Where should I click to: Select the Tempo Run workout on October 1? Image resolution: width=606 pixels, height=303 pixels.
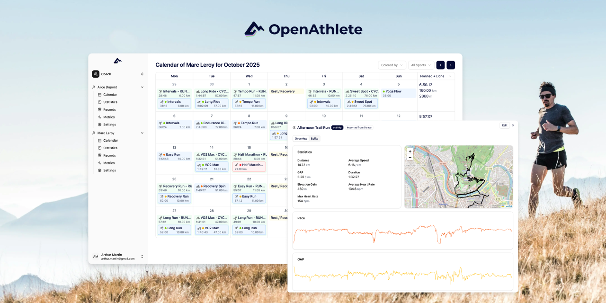coord(249,103)
